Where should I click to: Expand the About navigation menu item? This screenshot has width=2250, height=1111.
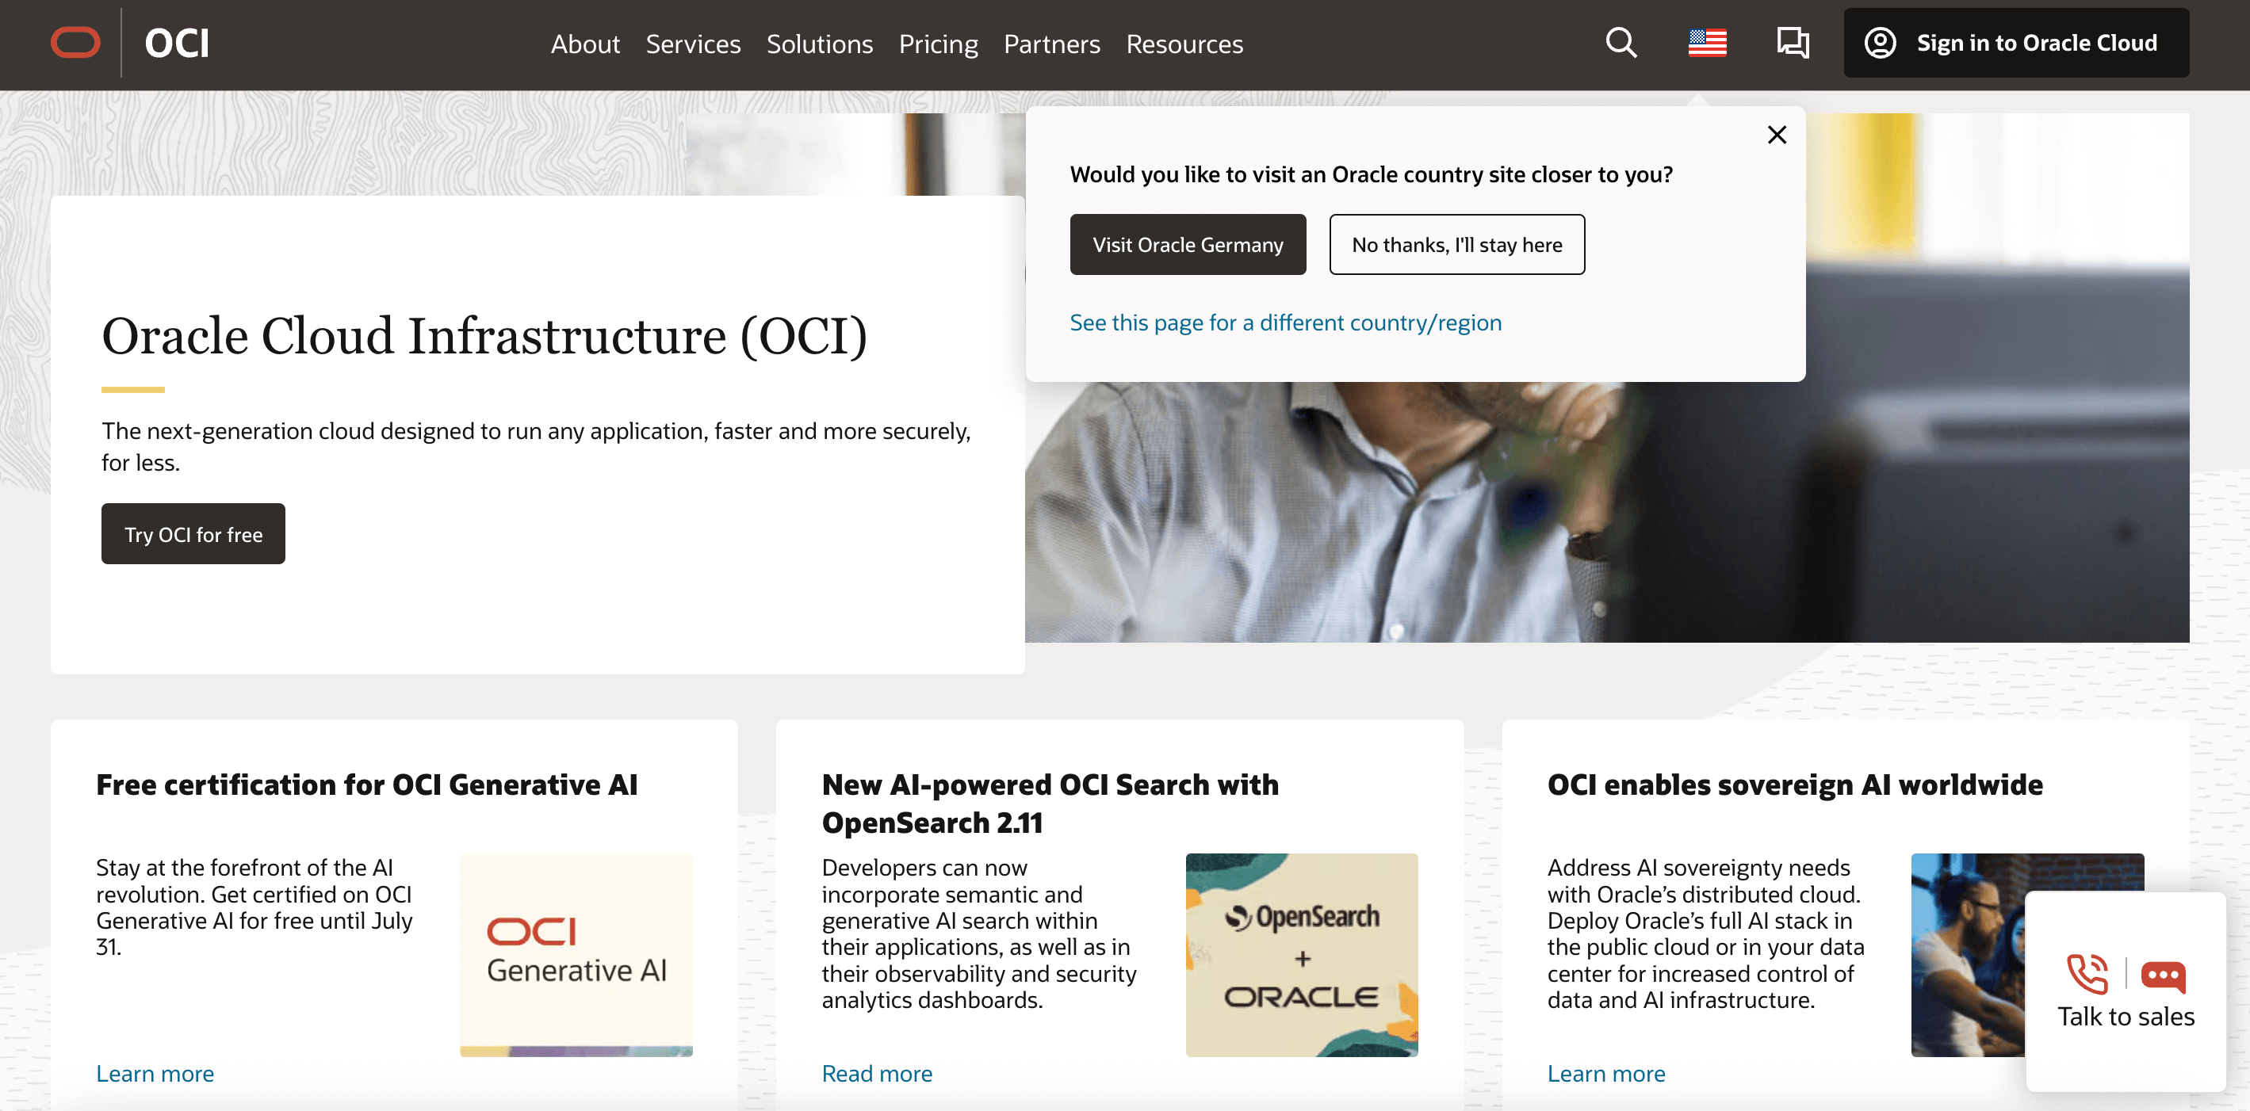[x=585, y=43]
